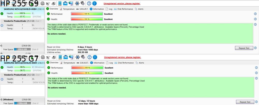259x105 pixels.
Task: Click the 37 °C temperature bar
Action: pos(22,17)
